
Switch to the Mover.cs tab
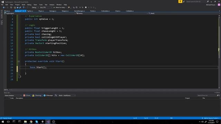pos(7,11)
